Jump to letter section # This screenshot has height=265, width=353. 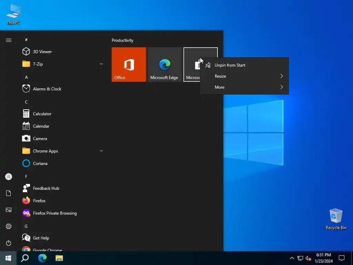point(26,40)
